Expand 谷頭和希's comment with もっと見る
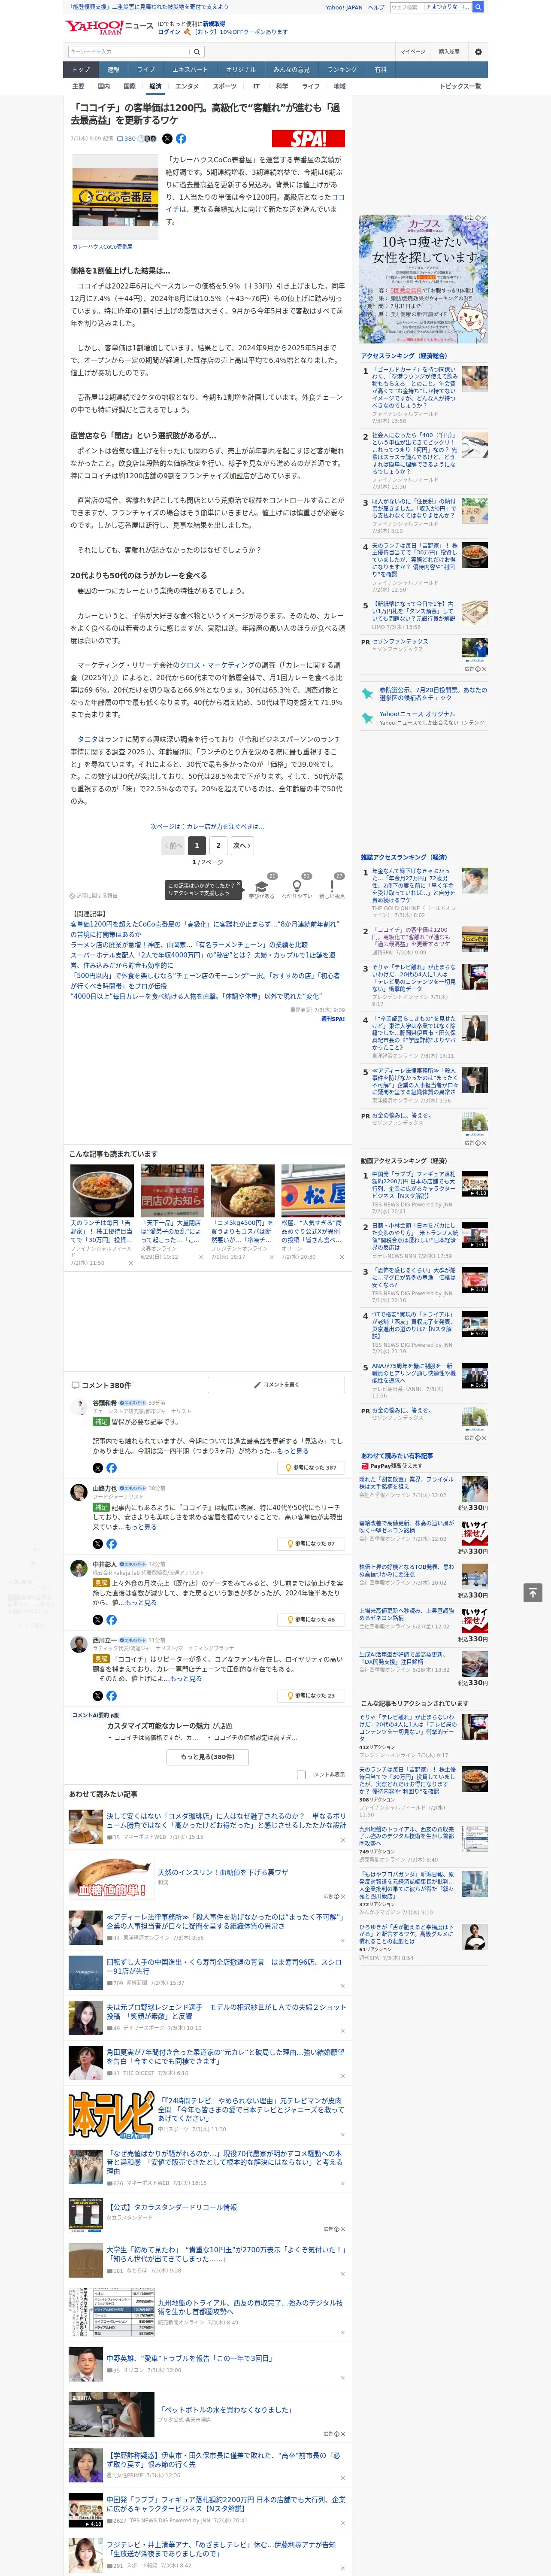The height and width of the screenshot is (2576, 551). [x=293, y=1451]
